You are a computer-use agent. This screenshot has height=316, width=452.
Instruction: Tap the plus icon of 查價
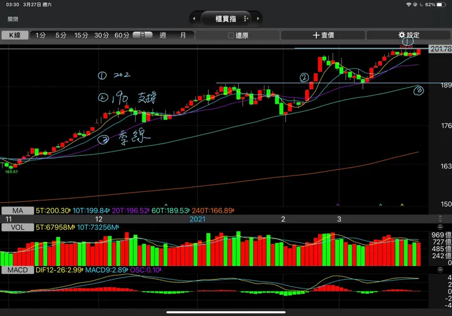click(316, 35)
